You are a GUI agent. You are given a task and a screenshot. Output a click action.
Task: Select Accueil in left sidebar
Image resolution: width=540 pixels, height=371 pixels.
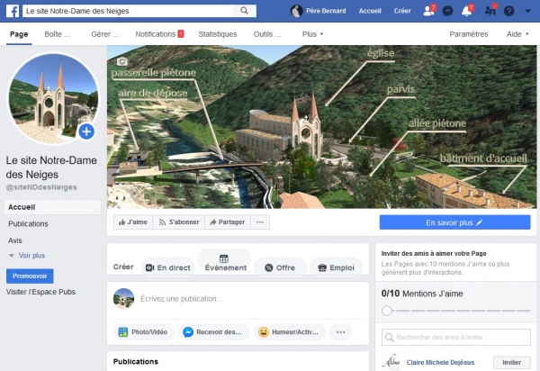(x=52, y=207)
